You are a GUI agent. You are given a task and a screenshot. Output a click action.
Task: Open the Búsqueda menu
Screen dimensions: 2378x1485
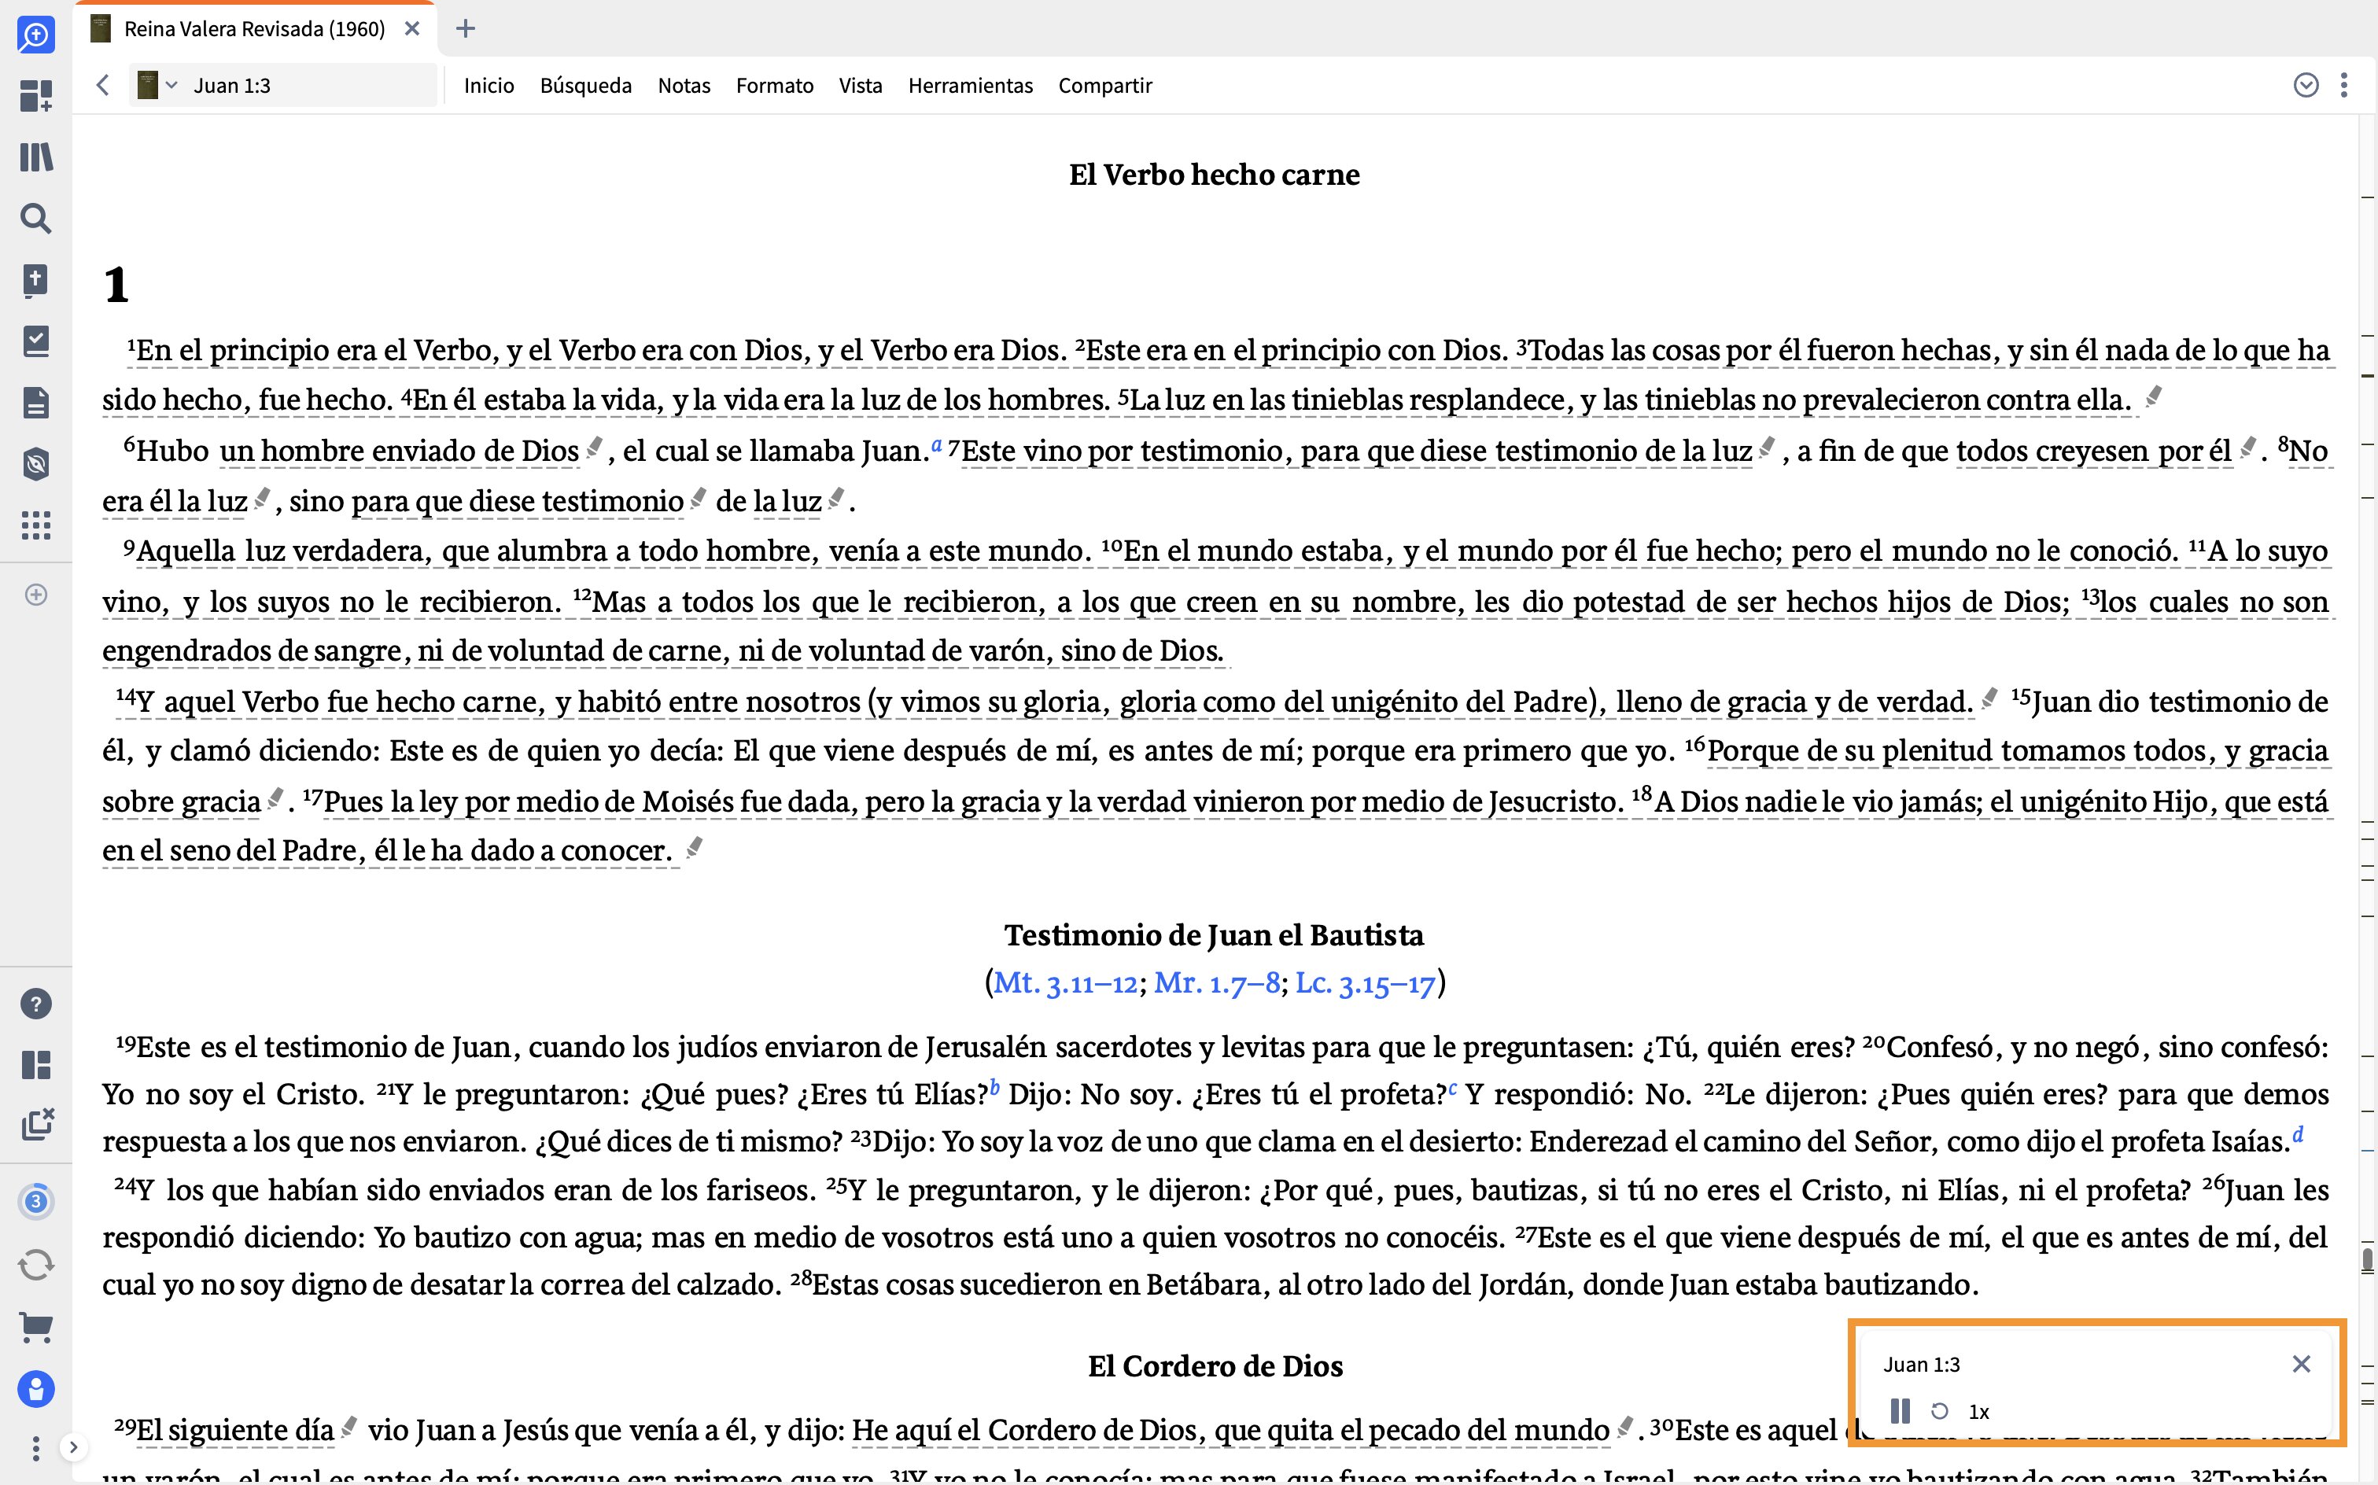(x=585, y=86)
